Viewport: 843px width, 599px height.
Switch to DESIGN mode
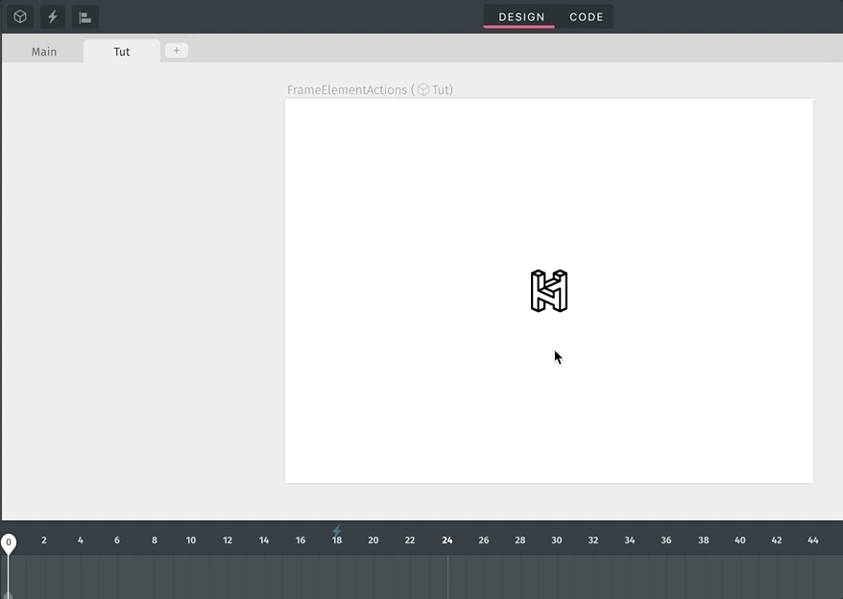pos(521,17)
